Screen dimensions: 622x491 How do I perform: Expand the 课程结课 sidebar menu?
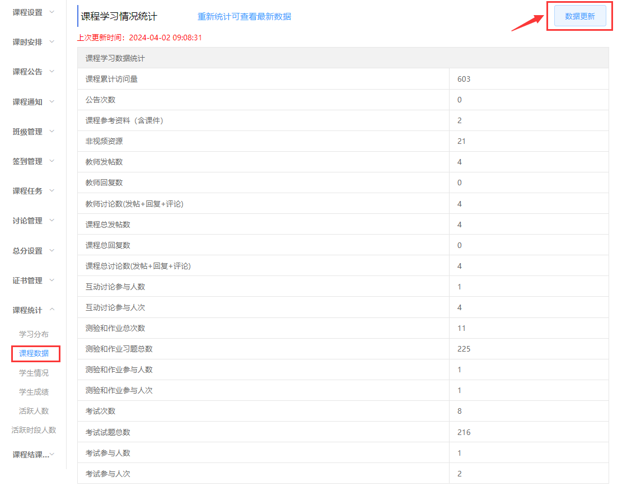coord(34,455)
